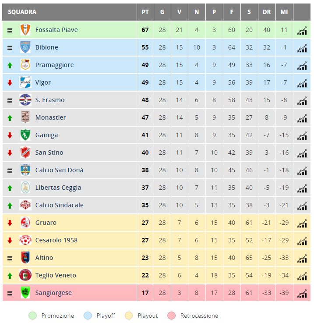Screen dimensions: 314x323
Task: Sort by DR column header
Action: pos(267,12)
